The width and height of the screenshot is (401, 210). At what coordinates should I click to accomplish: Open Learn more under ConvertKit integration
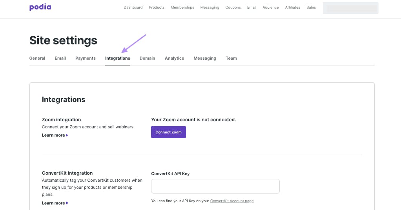(55, 203)
